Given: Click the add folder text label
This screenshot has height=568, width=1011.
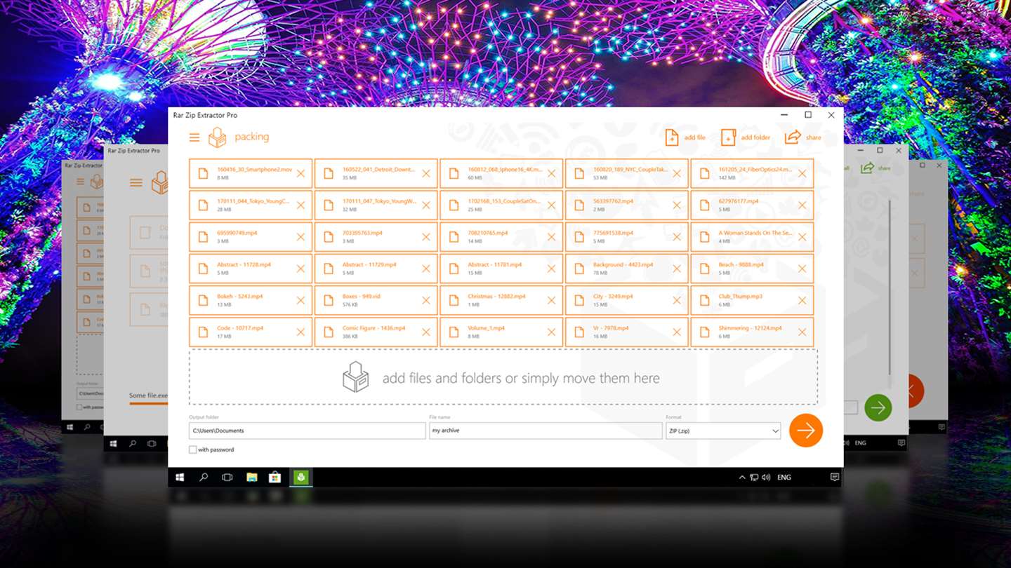Looking at the screenshot, I should 755,137.
